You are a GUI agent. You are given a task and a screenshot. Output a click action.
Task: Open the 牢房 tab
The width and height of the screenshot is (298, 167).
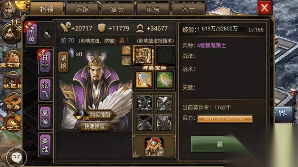(x=153, y=9)
